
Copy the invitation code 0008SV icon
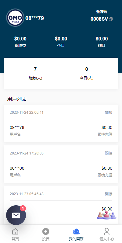(x=111, y=19)
